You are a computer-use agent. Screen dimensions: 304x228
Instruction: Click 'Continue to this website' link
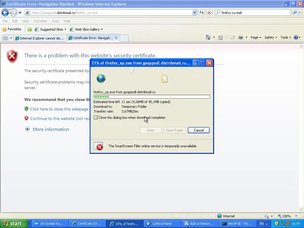(60, 118)
